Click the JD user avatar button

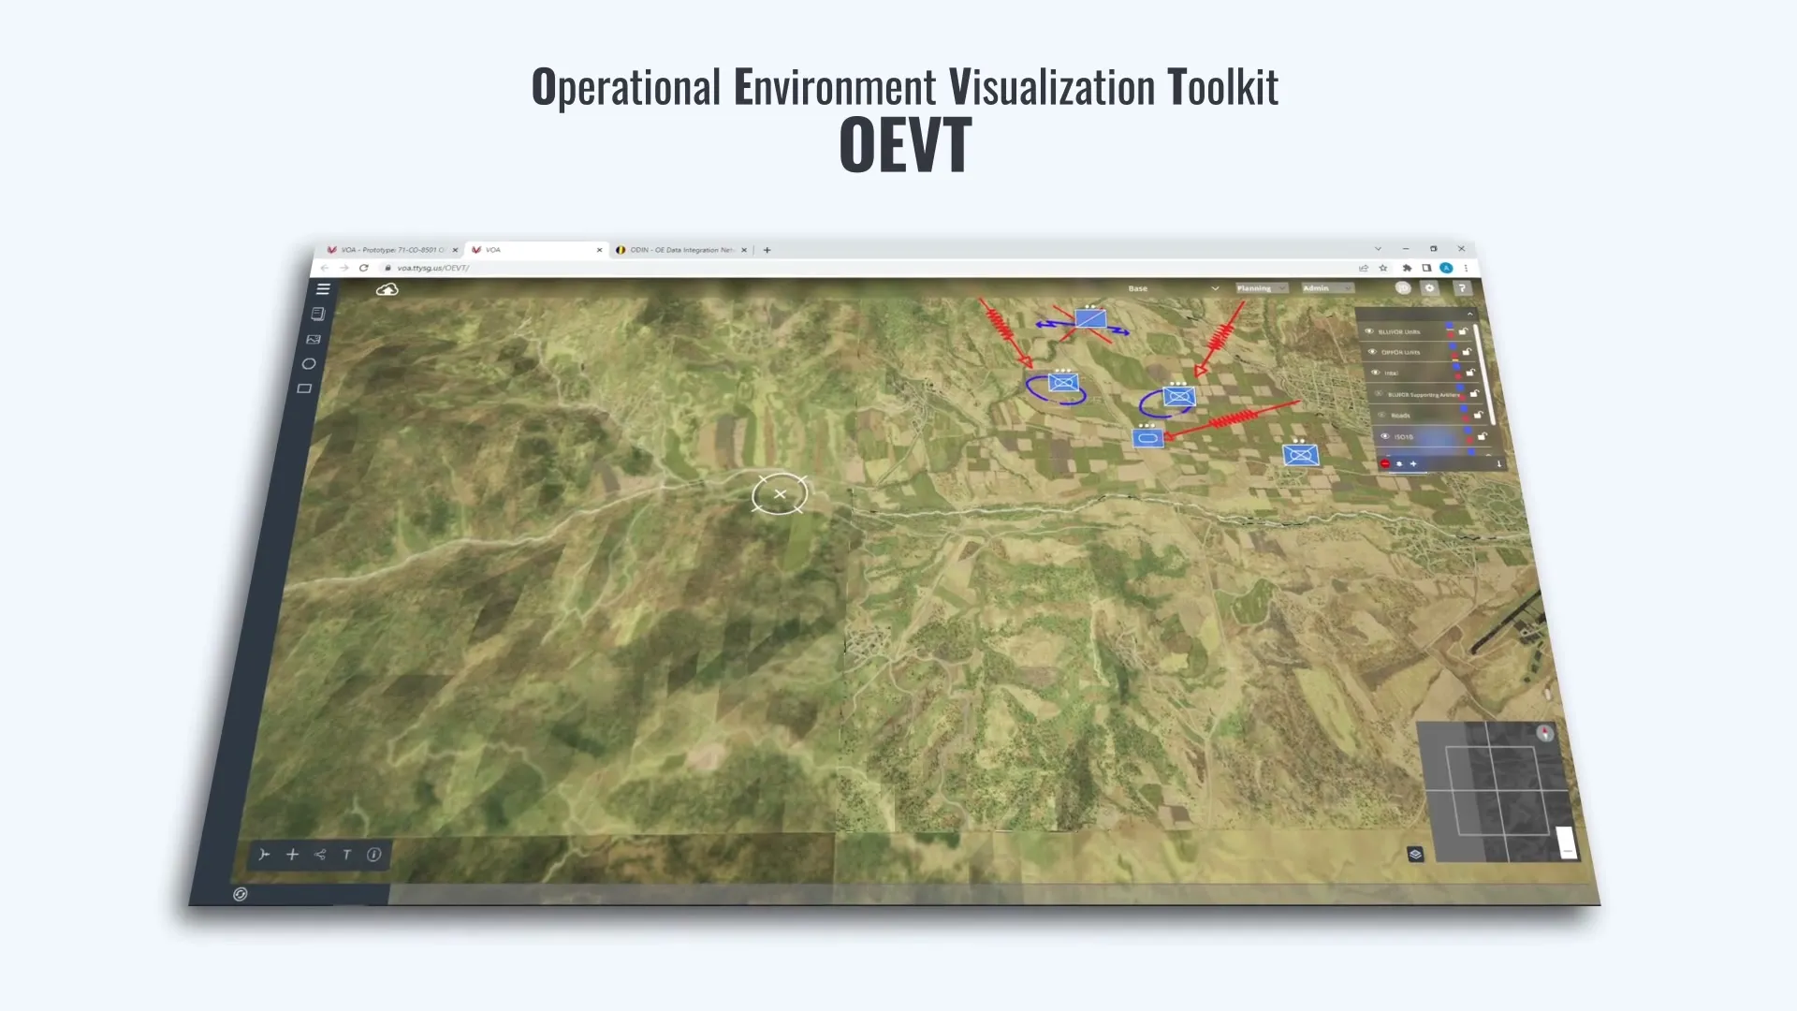tap(1403, 288)
